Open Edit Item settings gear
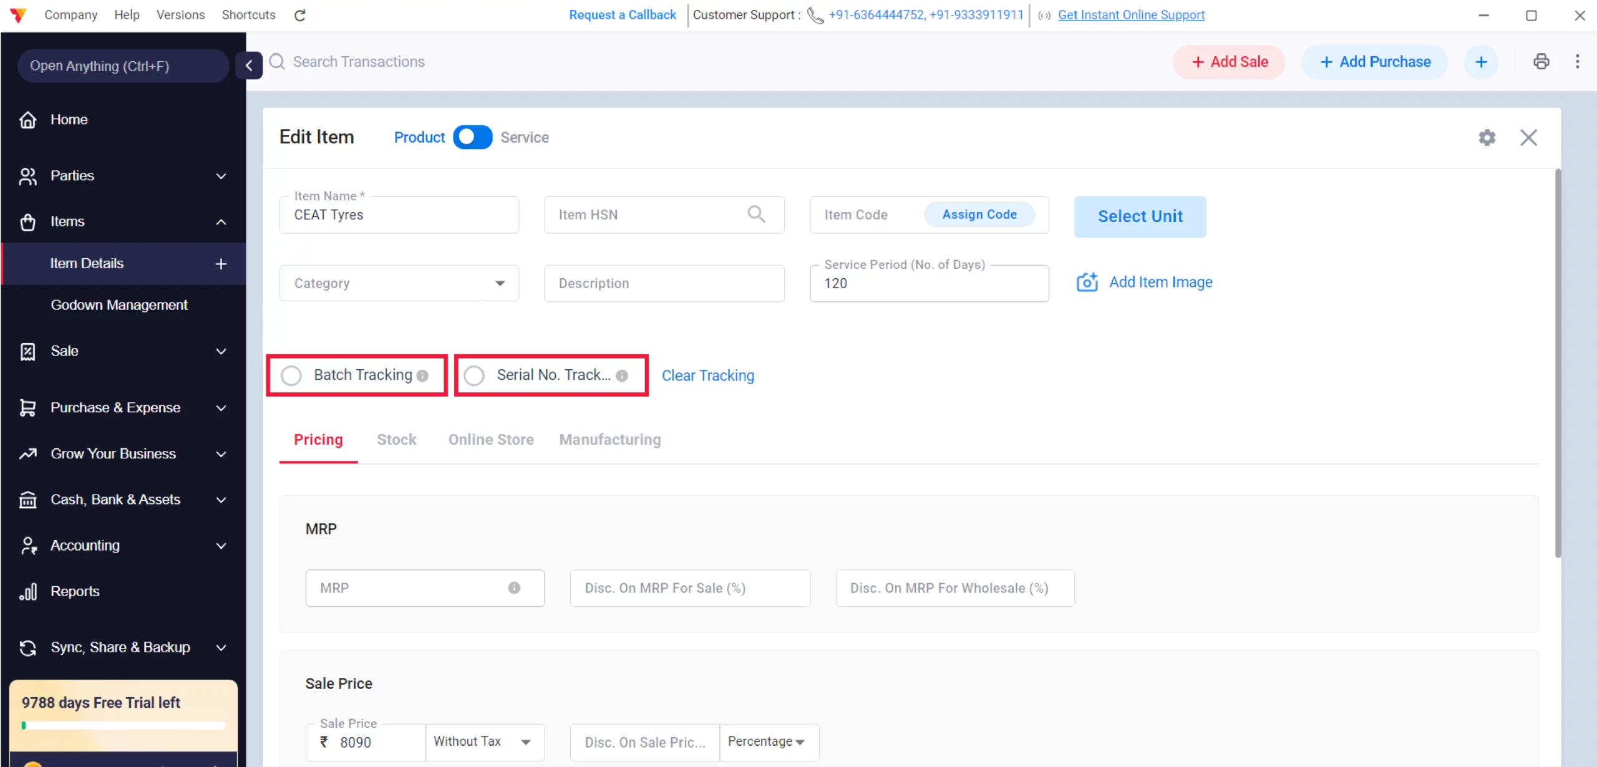Image resolution: width=1597 pixels, height=767 pixels. pos(1487,137)
